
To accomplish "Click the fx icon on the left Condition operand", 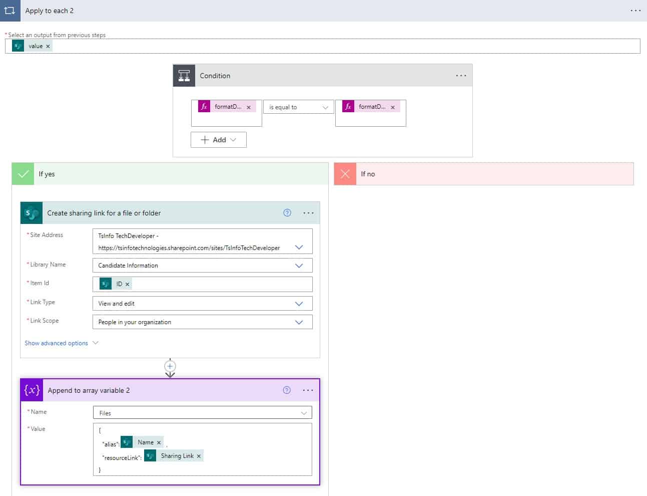I will 204,106.
